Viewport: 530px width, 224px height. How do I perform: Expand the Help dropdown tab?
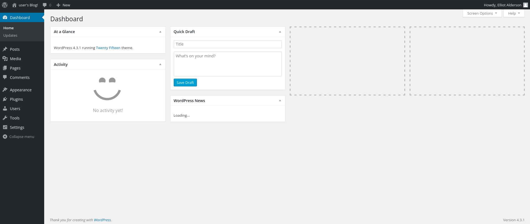pyautogui.click(x=514, y=13)
